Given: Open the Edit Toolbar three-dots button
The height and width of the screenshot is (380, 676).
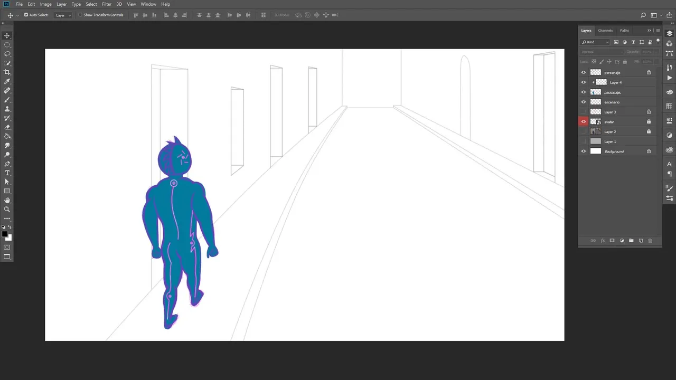Looking at the screenshot, I should click(x=7, y=218).
